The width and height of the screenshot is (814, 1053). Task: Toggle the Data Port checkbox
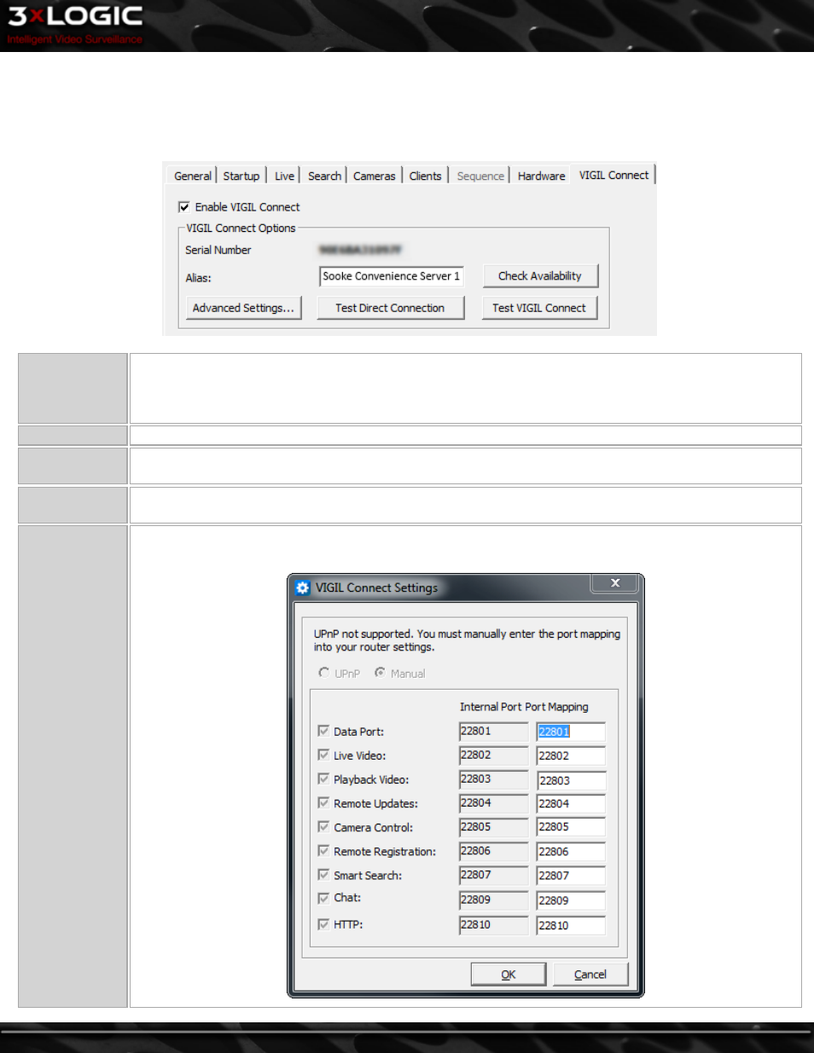(x=323, y=731)
